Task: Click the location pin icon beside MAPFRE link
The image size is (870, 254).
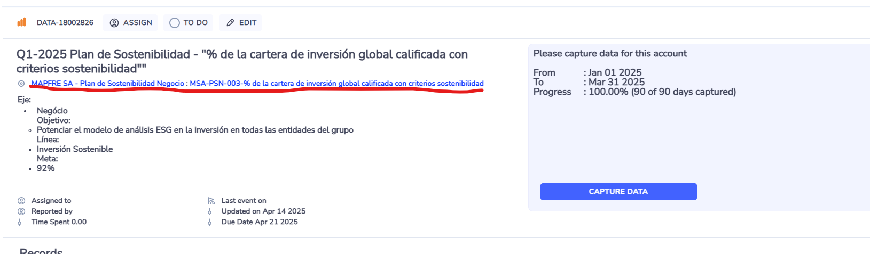Action: click(x=21, y=84)
